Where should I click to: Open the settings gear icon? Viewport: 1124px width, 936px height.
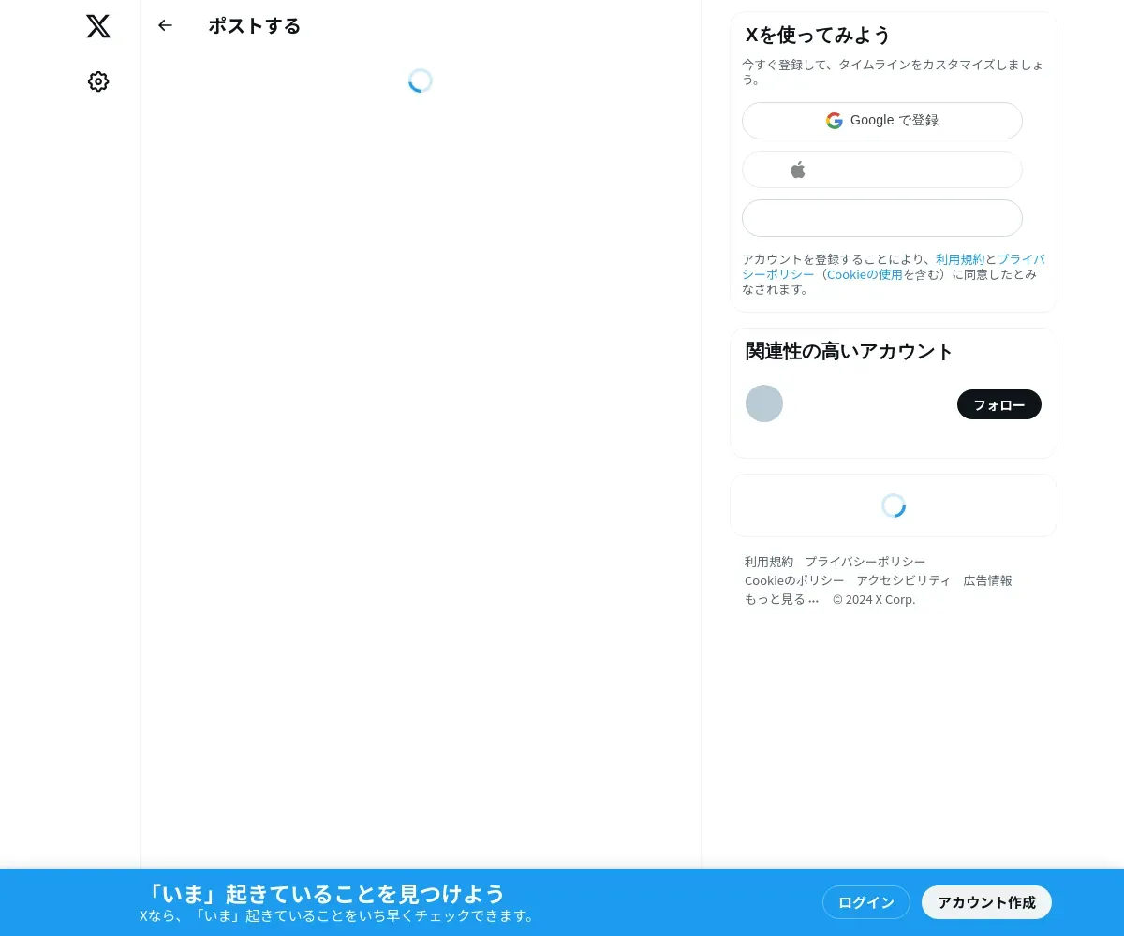98,81
